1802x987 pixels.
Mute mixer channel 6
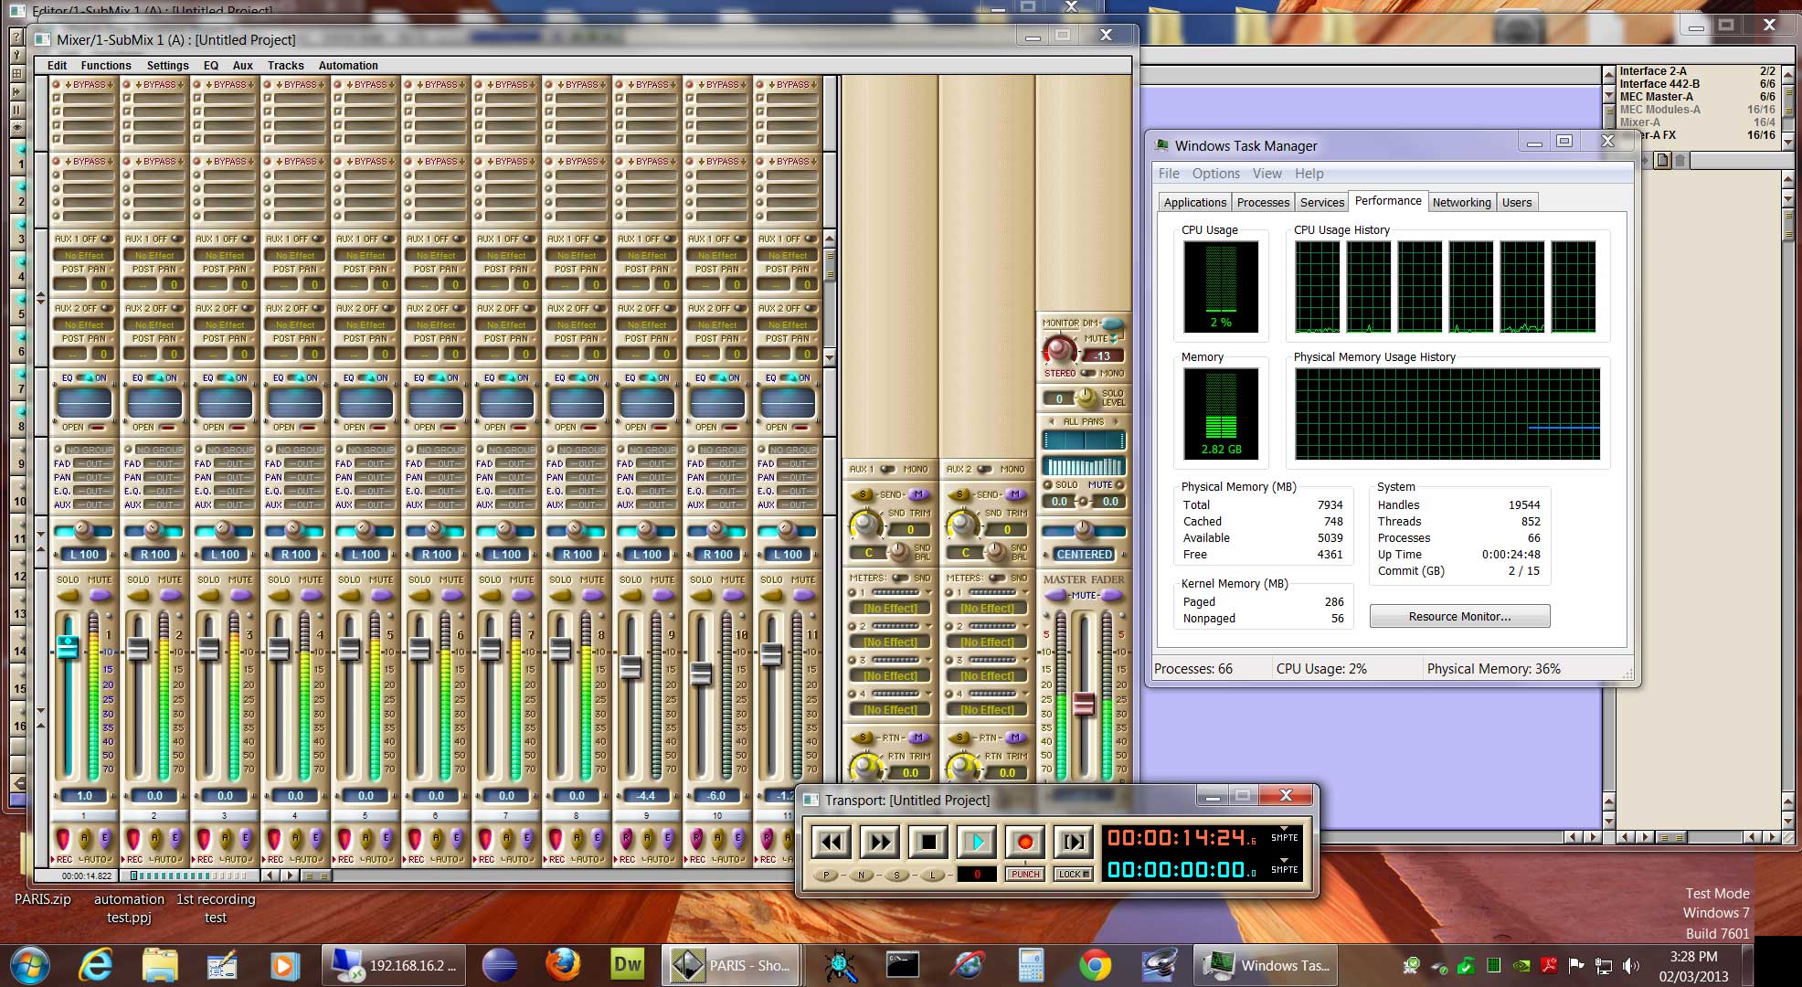pos(452,596)
